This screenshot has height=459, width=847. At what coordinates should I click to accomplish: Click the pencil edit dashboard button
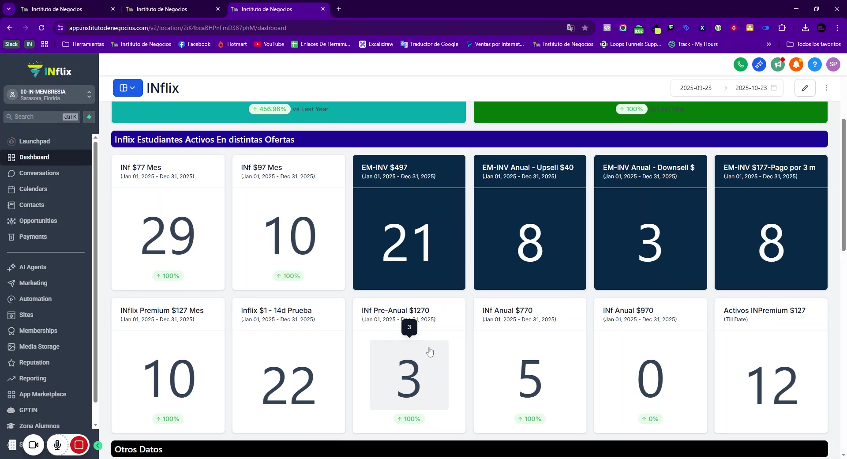point(805,88)
